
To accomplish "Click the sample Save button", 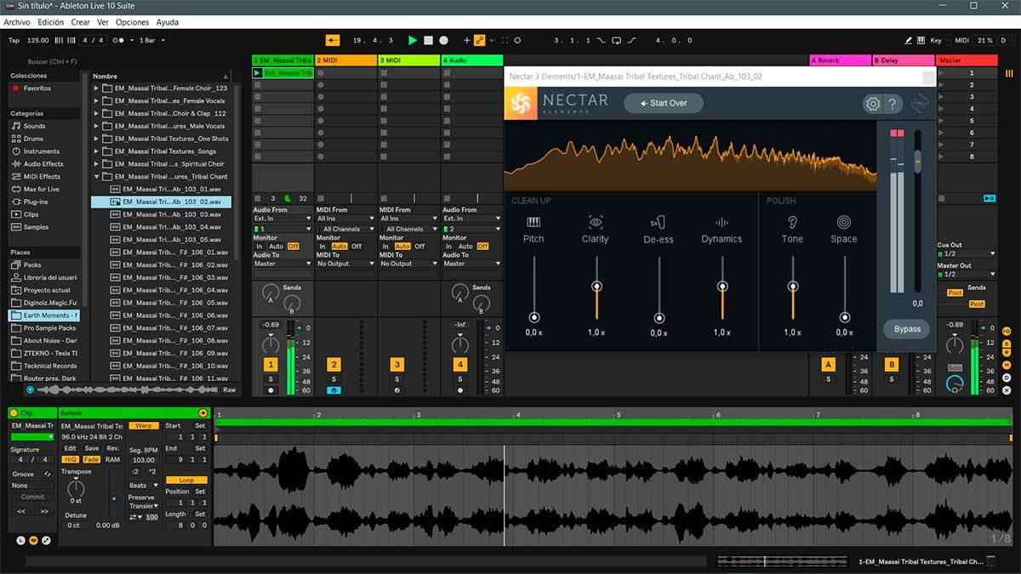I will (x=91, y=448).
